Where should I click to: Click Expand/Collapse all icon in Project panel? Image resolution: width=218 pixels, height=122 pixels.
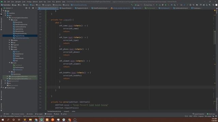(x=29, y=8)
